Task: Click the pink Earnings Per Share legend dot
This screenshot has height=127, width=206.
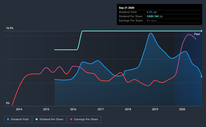Action: click(x=71, y=119)
